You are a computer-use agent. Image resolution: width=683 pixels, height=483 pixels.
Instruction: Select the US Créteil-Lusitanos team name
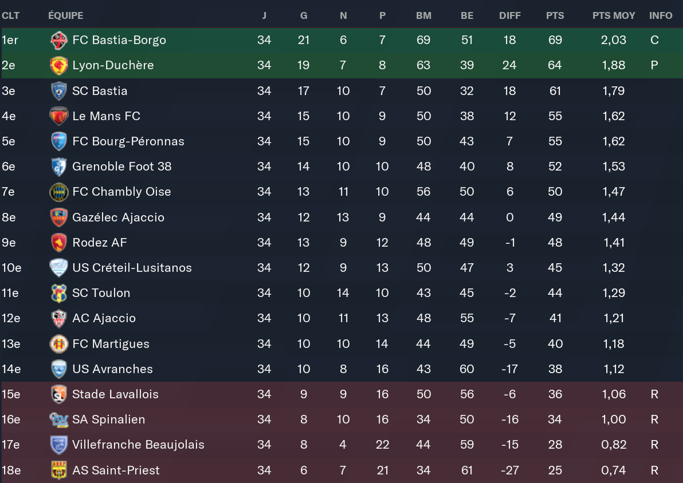coord(132,268)
